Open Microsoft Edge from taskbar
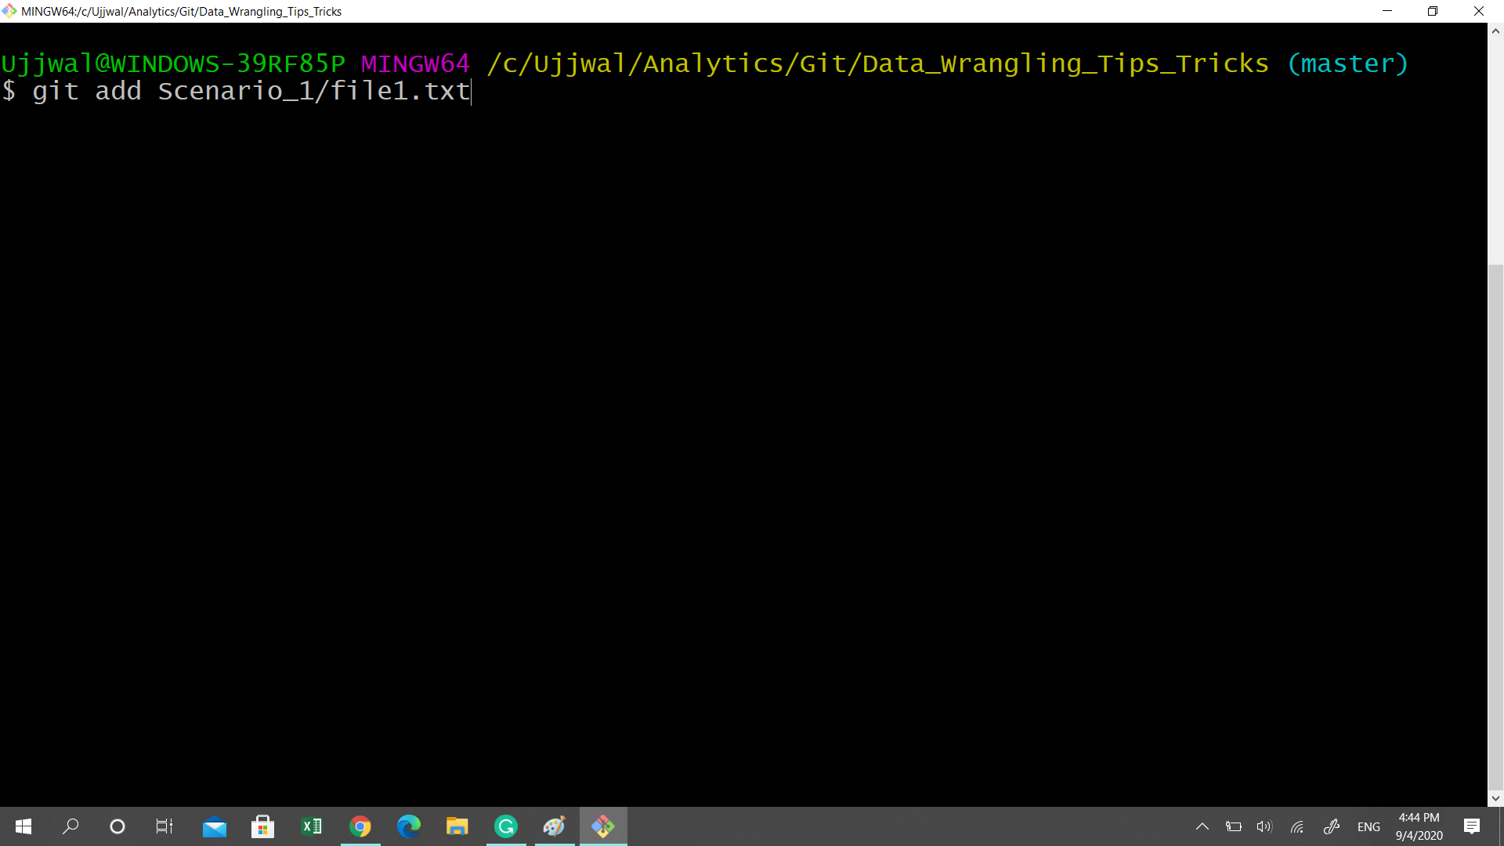Viewport: 1504px width, 846px height. 409,826
